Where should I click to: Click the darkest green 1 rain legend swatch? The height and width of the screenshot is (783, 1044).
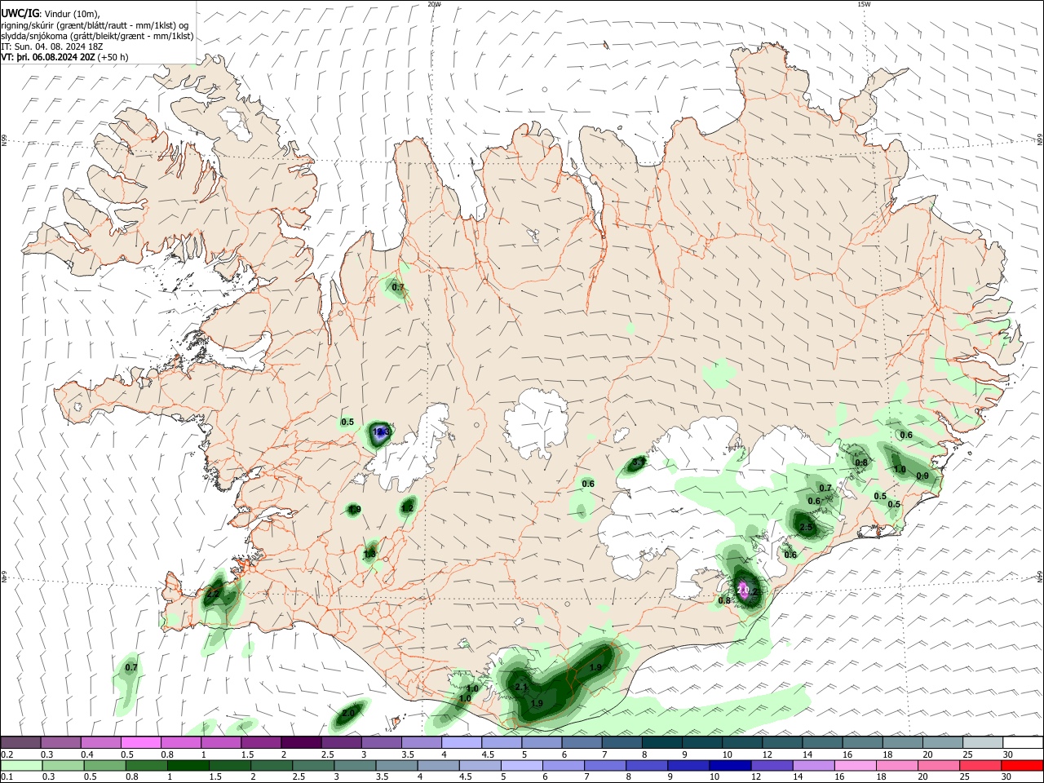pyautogui.click(x=188, y=766)
